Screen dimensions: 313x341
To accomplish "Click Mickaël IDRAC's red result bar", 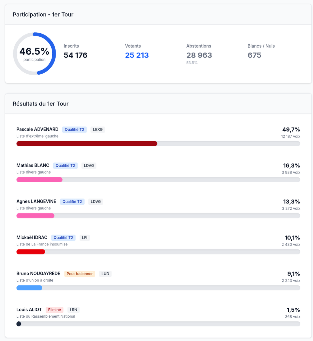I will [x=31, y=252].
